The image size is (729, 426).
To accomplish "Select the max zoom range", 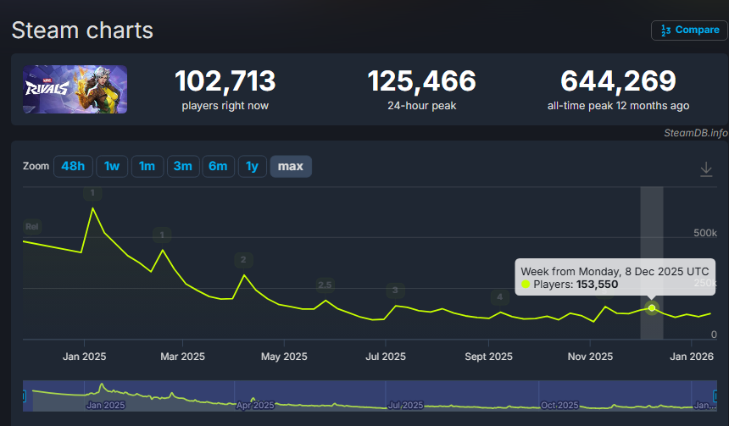I will point(291,166).
